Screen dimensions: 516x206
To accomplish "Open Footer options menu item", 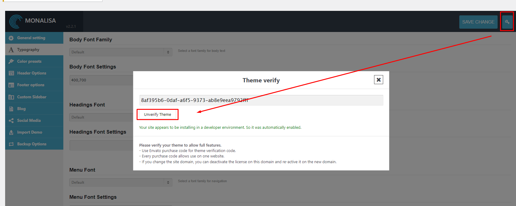I will (34, 85).
